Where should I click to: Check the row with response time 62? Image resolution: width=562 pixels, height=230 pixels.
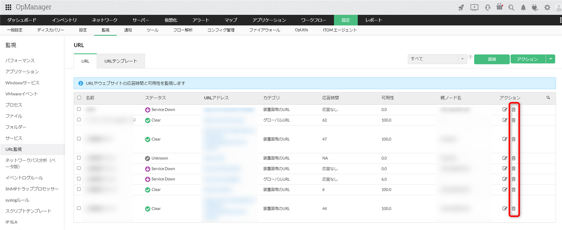(79, 120)
